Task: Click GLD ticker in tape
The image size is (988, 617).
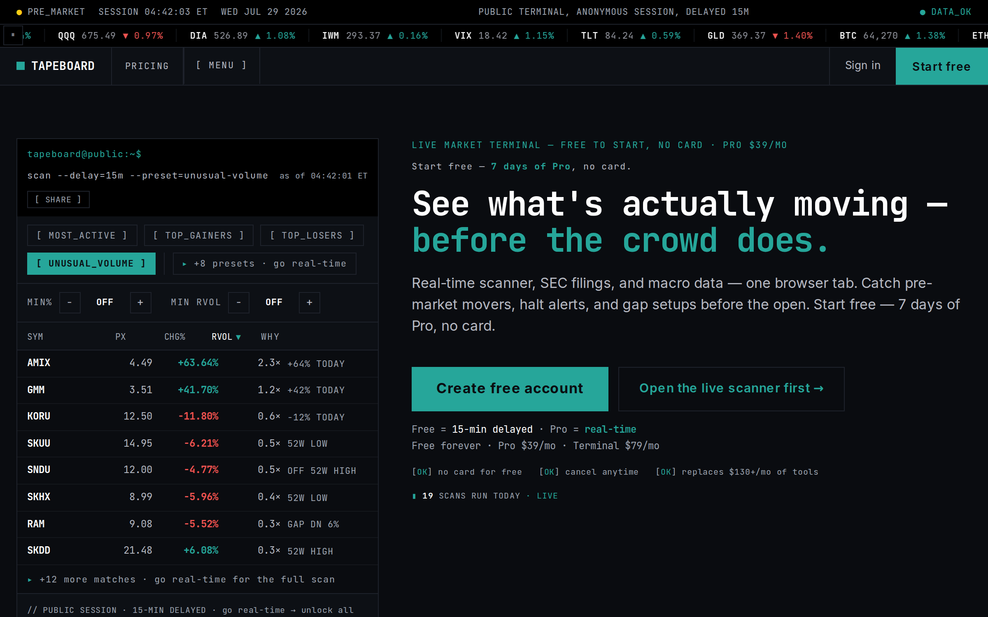Action: [760, 36]
